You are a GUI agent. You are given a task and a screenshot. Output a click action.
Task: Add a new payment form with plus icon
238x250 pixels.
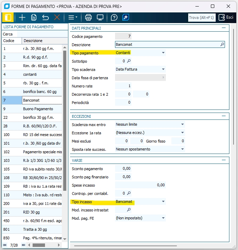(x=22, y=17)
